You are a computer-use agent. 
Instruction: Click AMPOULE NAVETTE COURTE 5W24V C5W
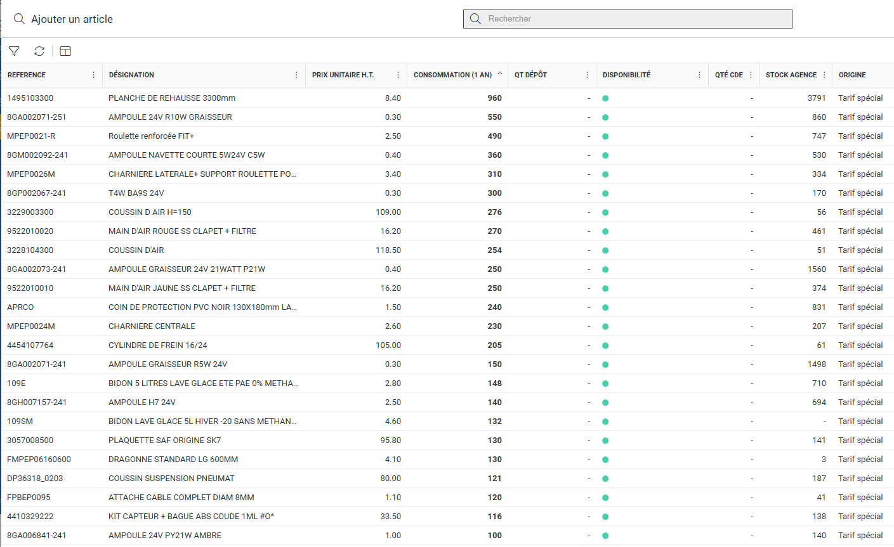pos(187,155)
